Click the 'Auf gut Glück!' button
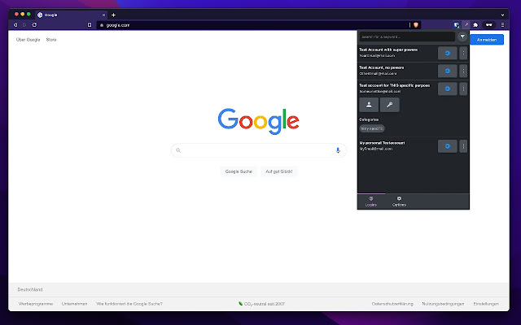The height and width of the screenshot is (325, 521). point(278,171)
